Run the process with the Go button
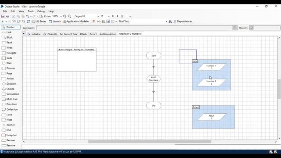The width and height of the screenshot is (281, 158). (3, 22)
